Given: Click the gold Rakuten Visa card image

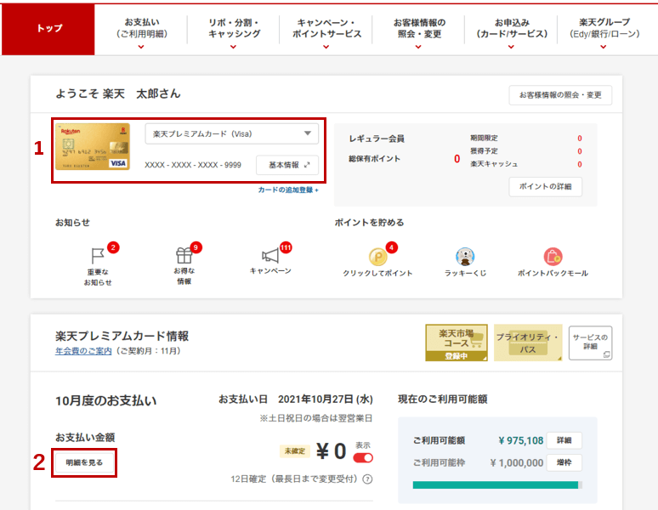Looking at the screenshot, I should coord(93,146).
